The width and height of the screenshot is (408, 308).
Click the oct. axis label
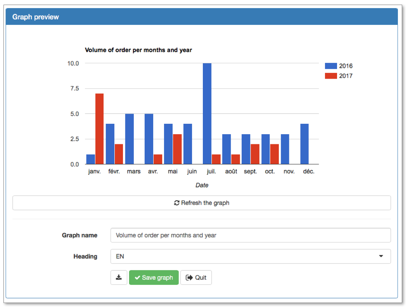[270, 171]
